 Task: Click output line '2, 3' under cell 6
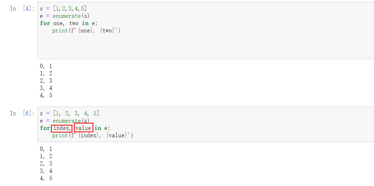(x=46, y=163)
